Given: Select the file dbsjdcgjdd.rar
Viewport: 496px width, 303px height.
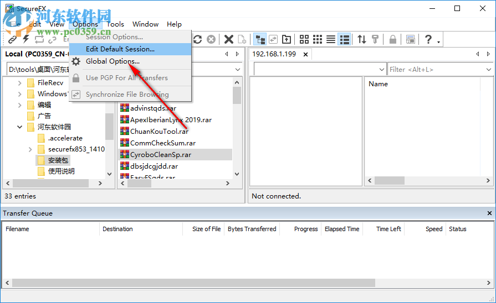Looking at the screenshot, I should [154, 166].
